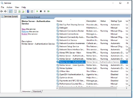The width and height of the screenshot is (133, 98).
Task: Select Performance Counter DLL ... service
Action: click(x=72, y=84)
